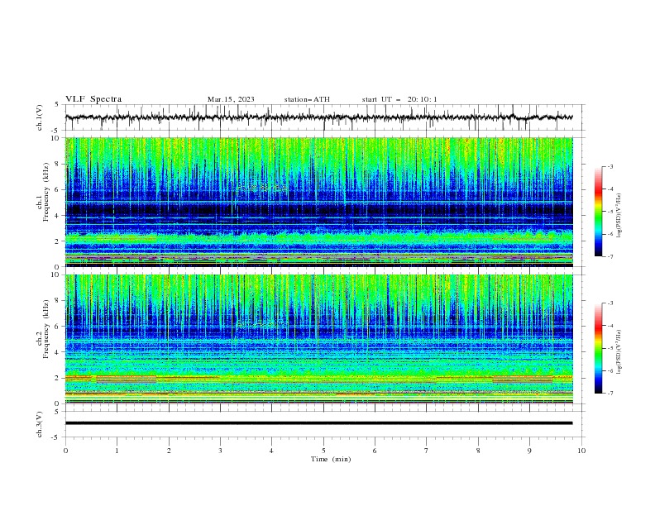This screenshot has height=506, width=655.
Task: Click the ch.1 voltage waveform trace
Action: [x=319, y=117]
